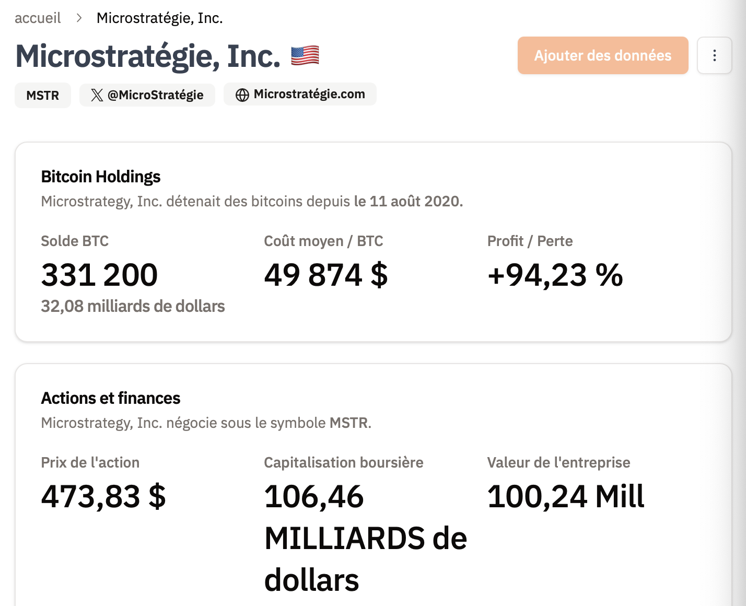Click the "accueil" breadcrumb link

pyautogui.click(x=38, y=18)
